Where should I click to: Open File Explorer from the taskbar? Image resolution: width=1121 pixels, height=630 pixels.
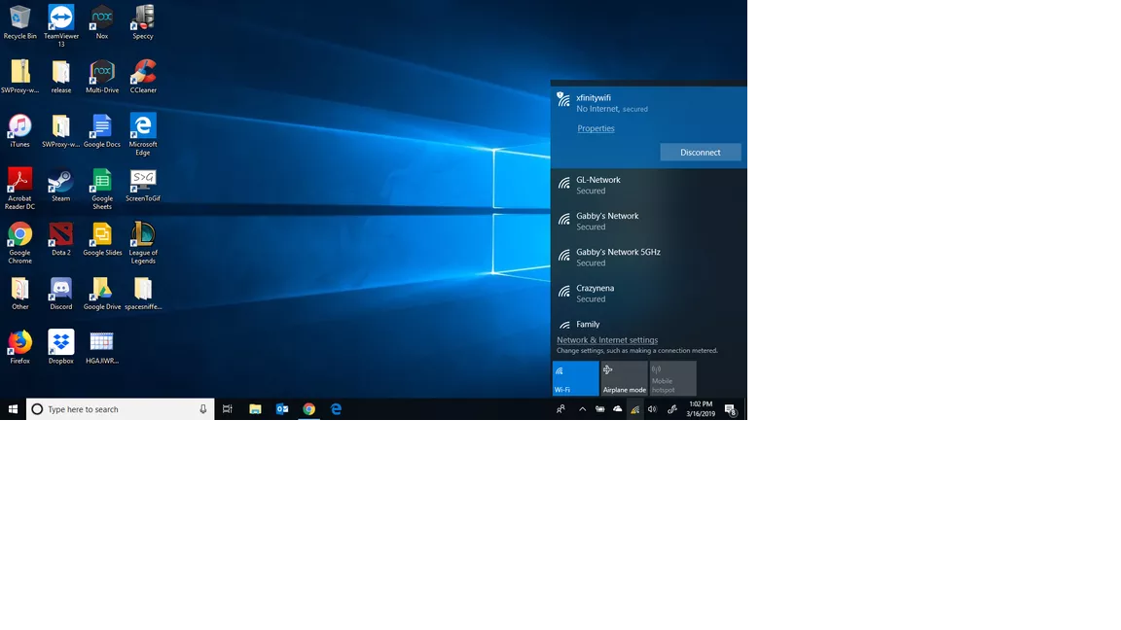pos(255,409)
